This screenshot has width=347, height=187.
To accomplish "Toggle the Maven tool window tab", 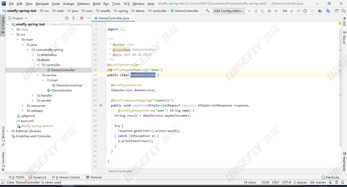I will (344, 38).
